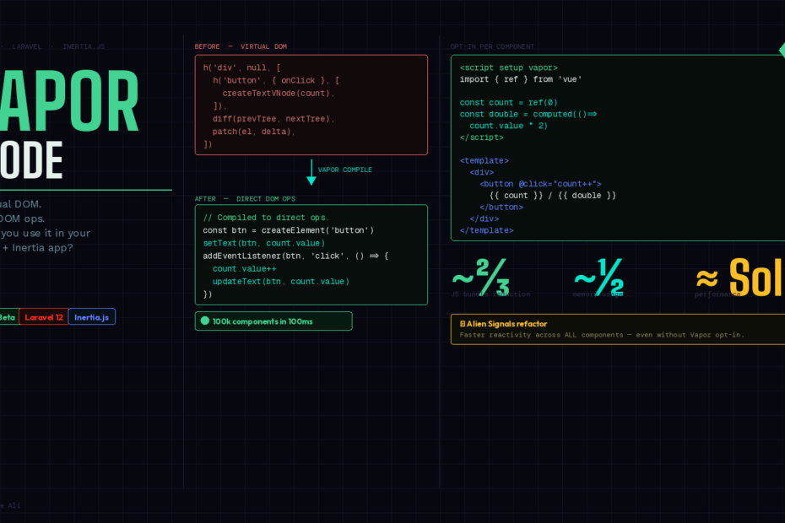Open the Alien Signals refactor callout

616,329
